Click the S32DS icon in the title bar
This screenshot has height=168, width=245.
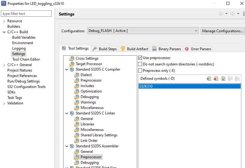click(4, 3)
